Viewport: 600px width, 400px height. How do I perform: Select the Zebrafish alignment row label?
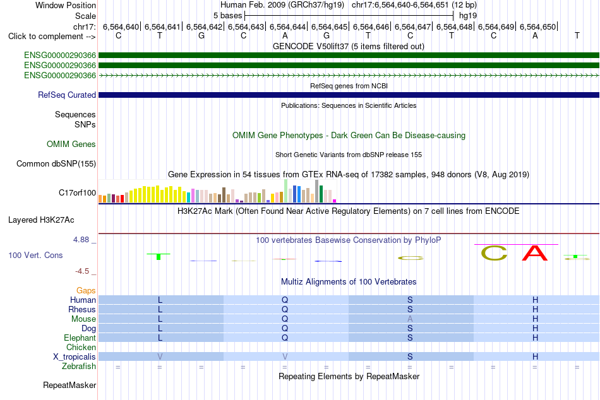(79, 367)
